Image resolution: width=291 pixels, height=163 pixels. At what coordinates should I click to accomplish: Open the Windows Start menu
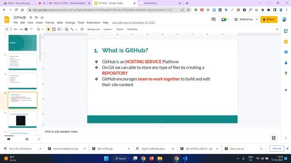pyautogui.click(x=106, y=158)
